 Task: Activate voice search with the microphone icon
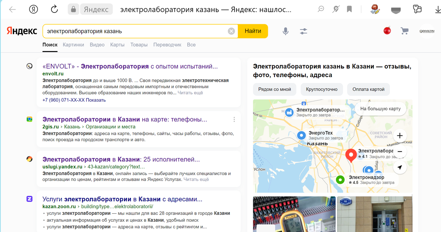click(x=286, y=31)
